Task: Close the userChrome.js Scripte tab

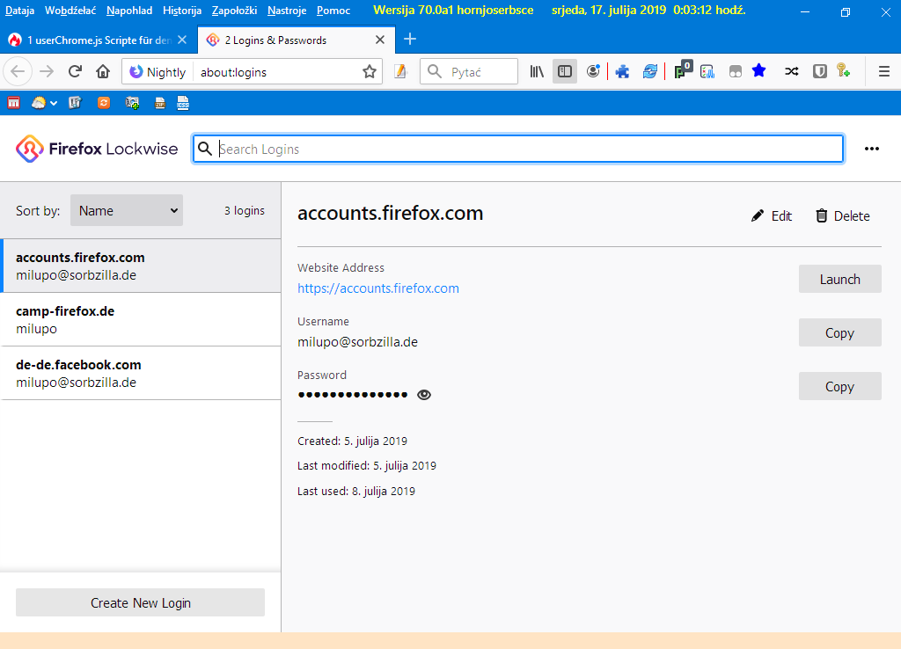Action: click(181, 40)
